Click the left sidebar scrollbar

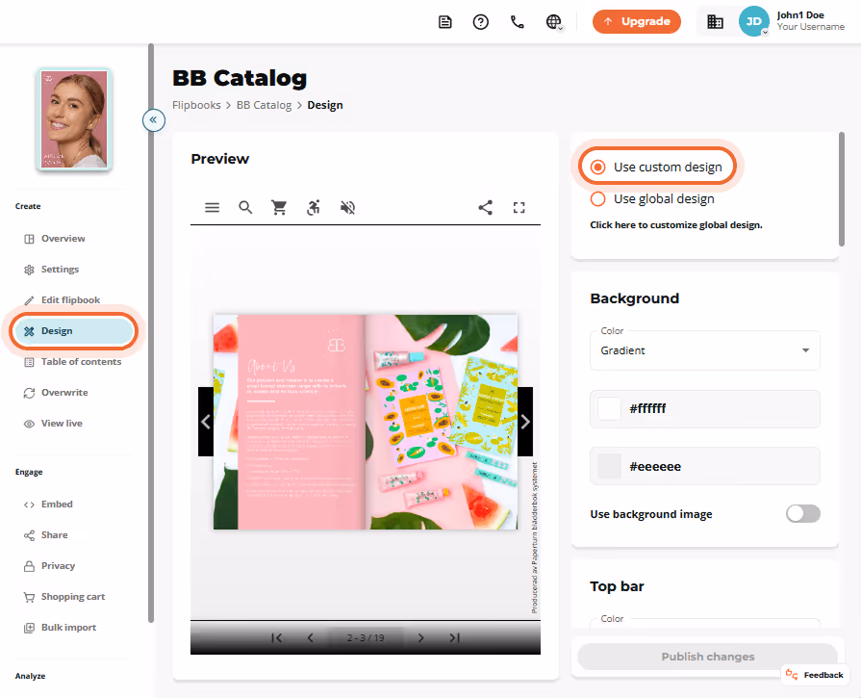coord(150,333)
